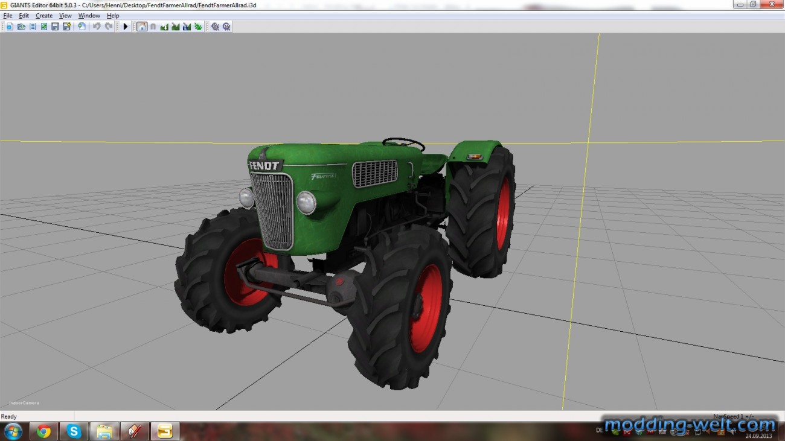This screenshot has height=441, width=785.
Task: Click the New scene toolbar icon
Action: click(10, 27)
